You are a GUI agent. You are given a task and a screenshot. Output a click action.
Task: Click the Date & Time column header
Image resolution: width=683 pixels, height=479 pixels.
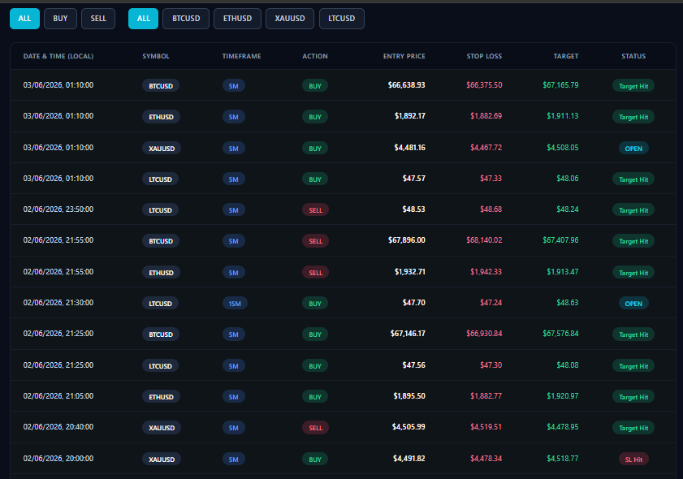[x=58, y=56]
